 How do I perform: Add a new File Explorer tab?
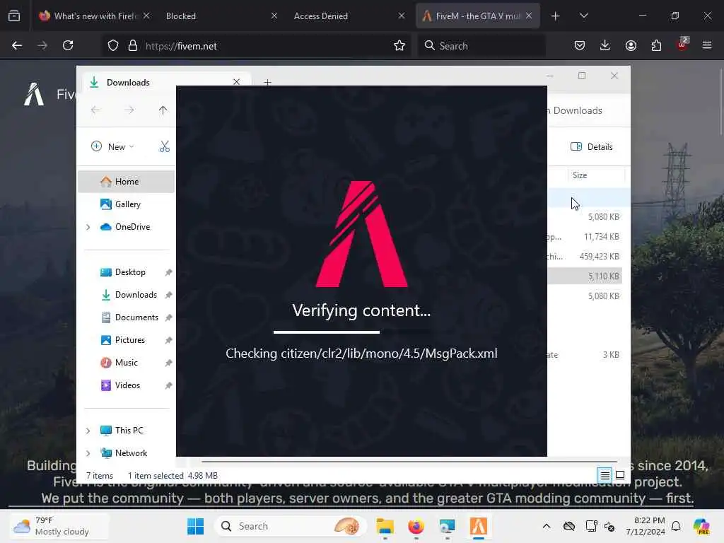pos(267,83)
